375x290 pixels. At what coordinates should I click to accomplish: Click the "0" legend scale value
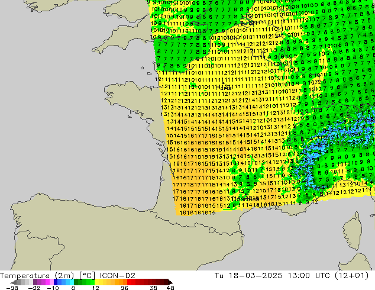click(73, 288)
